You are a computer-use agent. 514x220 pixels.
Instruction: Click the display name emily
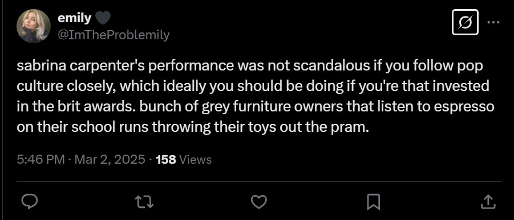pyautogui.click(x=74, y=18)
